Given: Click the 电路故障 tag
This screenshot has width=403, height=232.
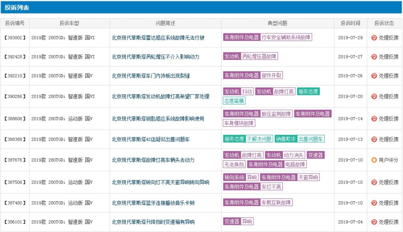Looking at the screenshot, I should point(295,164).
